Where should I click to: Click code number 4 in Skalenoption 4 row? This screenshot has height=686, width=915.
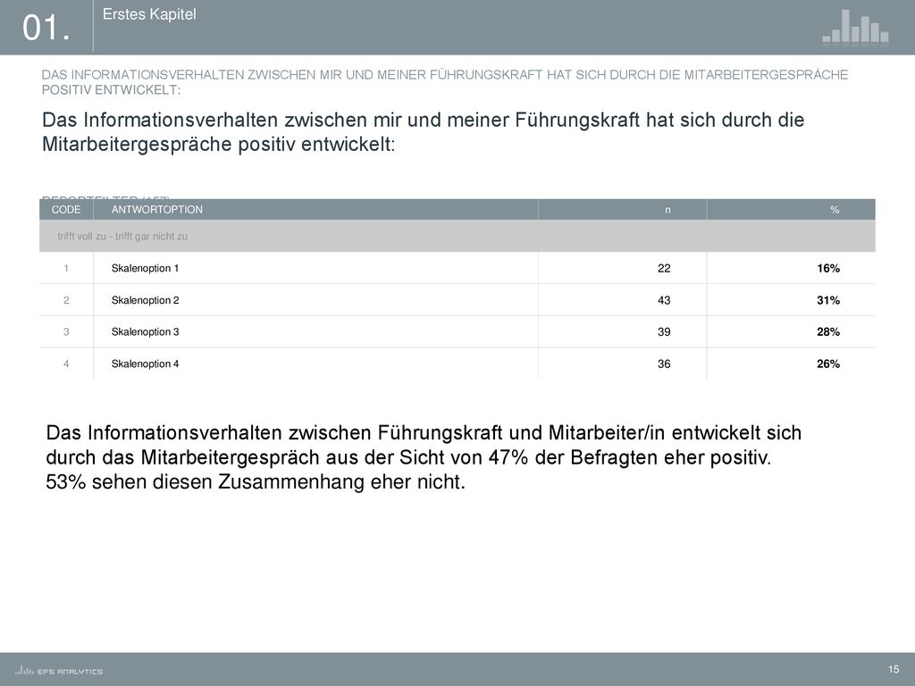tap(66, 364)
